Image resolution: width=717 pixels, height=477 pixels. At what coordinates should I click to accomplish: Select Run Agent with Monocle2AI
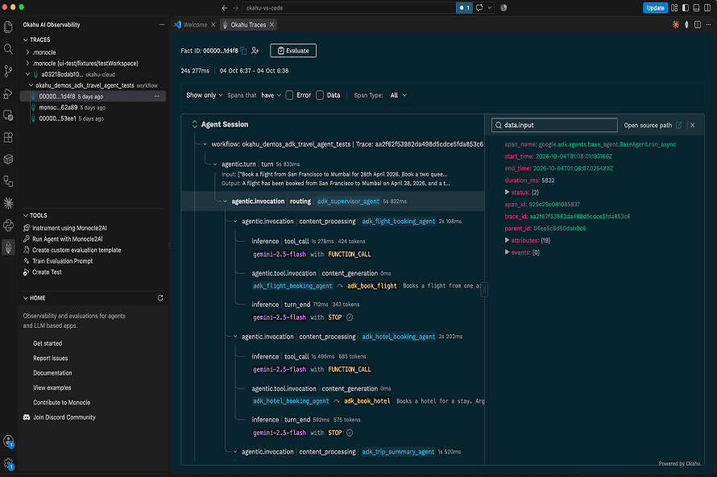tap(67, 238)
